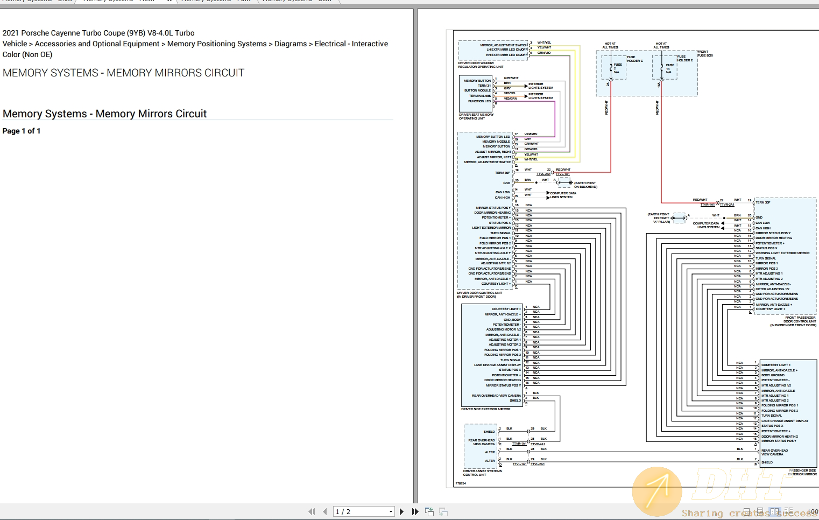
Task: Click diagram number 778754
Action: (461, 483)
